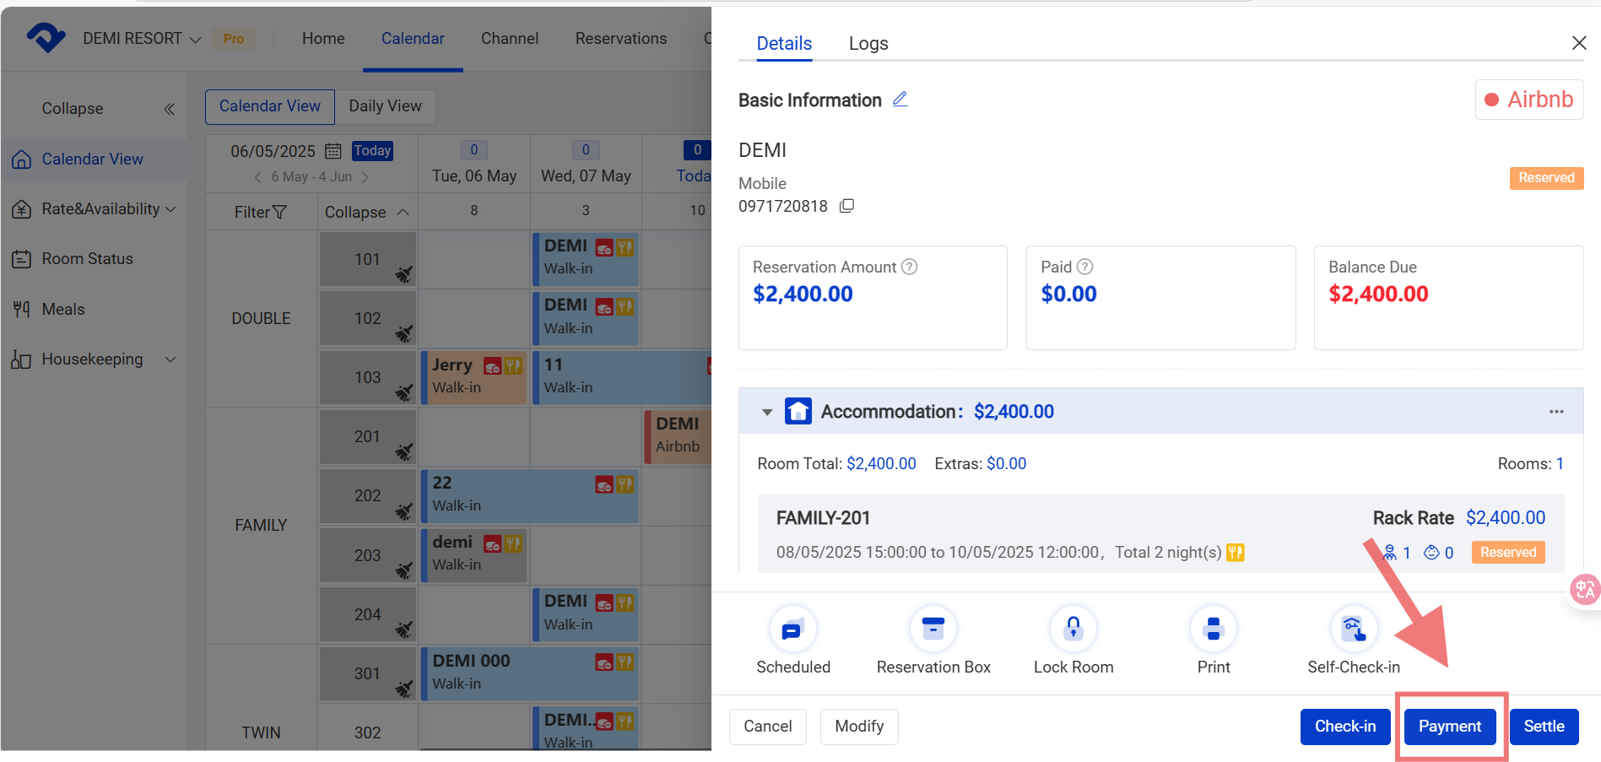Open the Reservations top menu
The image size is (1601, 762).
click(x=621, y=39)
